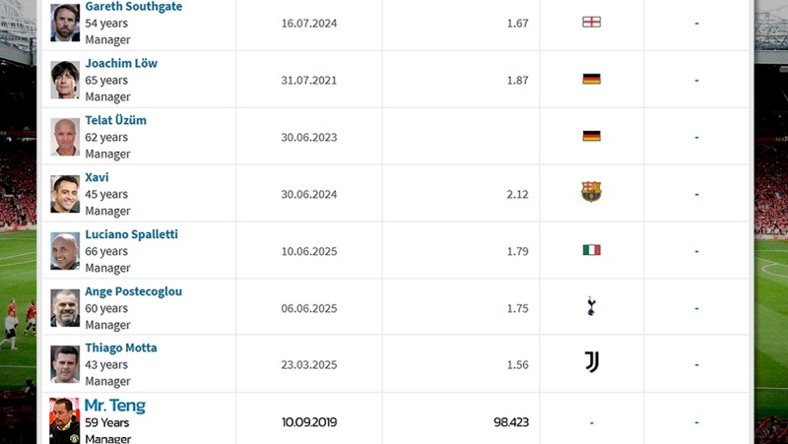Click Ange Postecoglou's portrait photo
Screen dimensions: 788x444
(x=65, y=308)
